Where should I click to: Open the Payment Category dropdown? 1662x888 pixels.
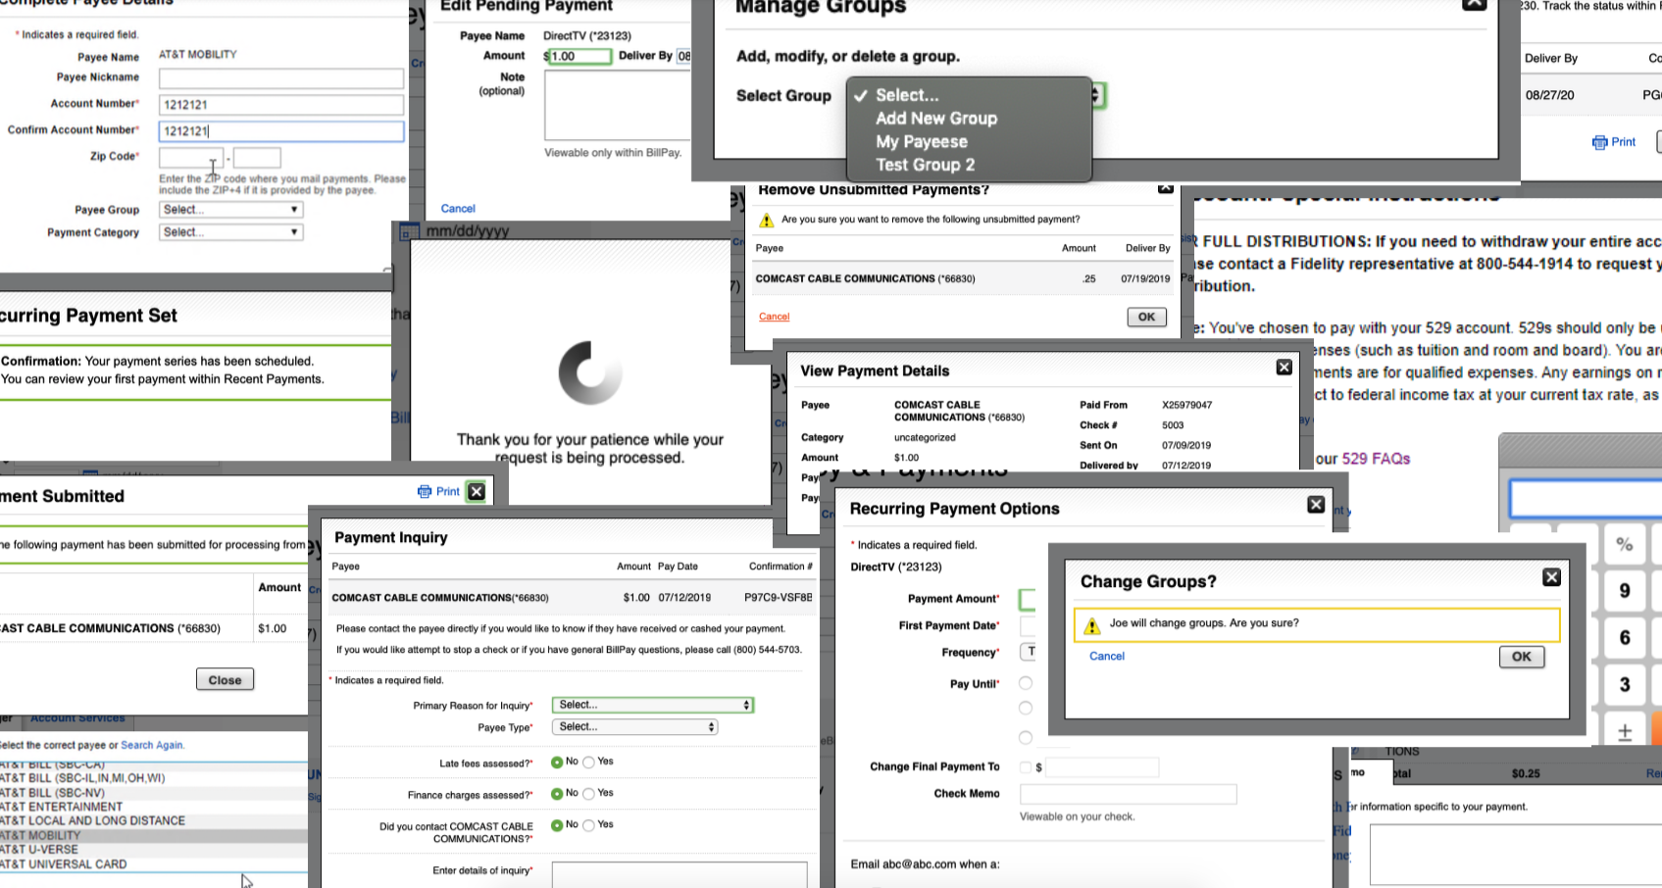tap(230, 232)
